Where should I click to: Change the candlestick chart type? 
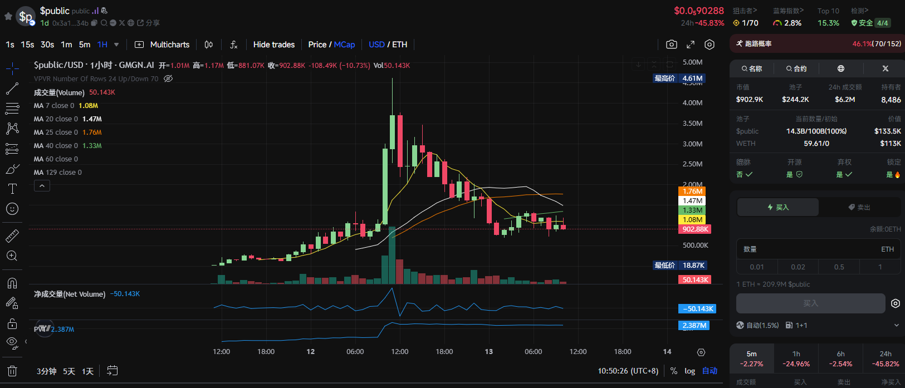[209, 45]
